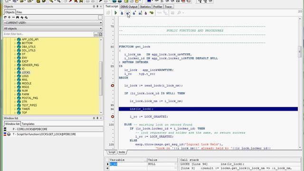
Task: Refresh the Objects browser tree
Action: (5, 18)
